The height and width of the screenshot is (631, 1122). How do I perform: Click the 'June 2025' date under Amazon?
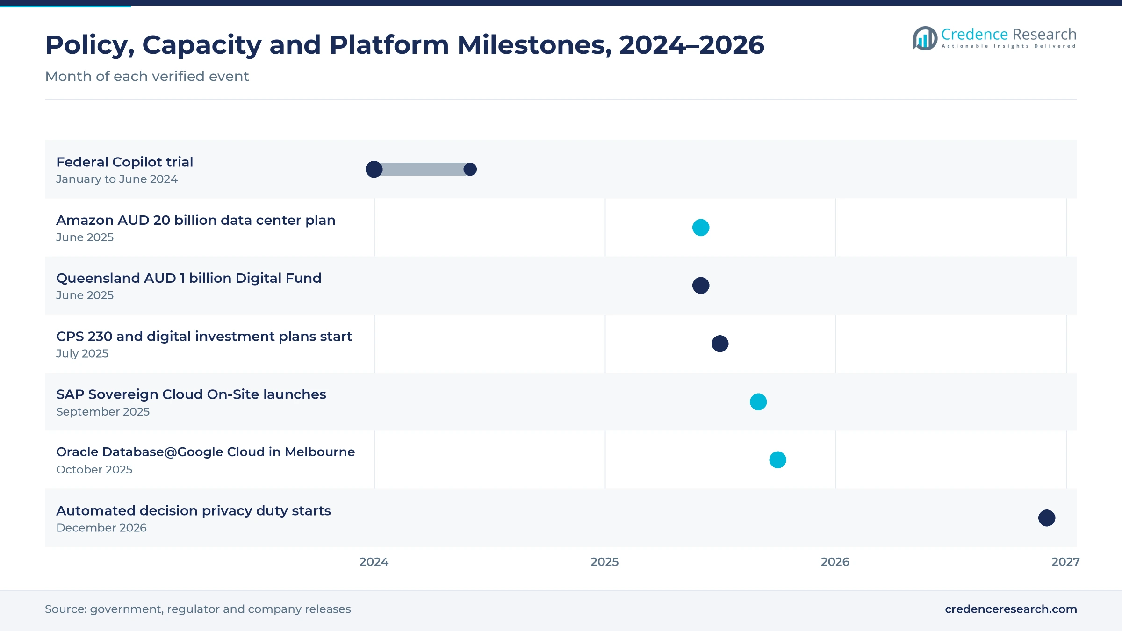click(85, 237)
